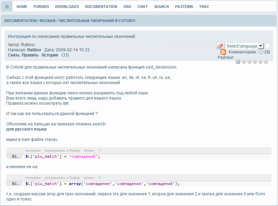The image size is (278, 206).
Task: Click RUSSIAN in the breadcrumb trail
Action: coord(48,21)
